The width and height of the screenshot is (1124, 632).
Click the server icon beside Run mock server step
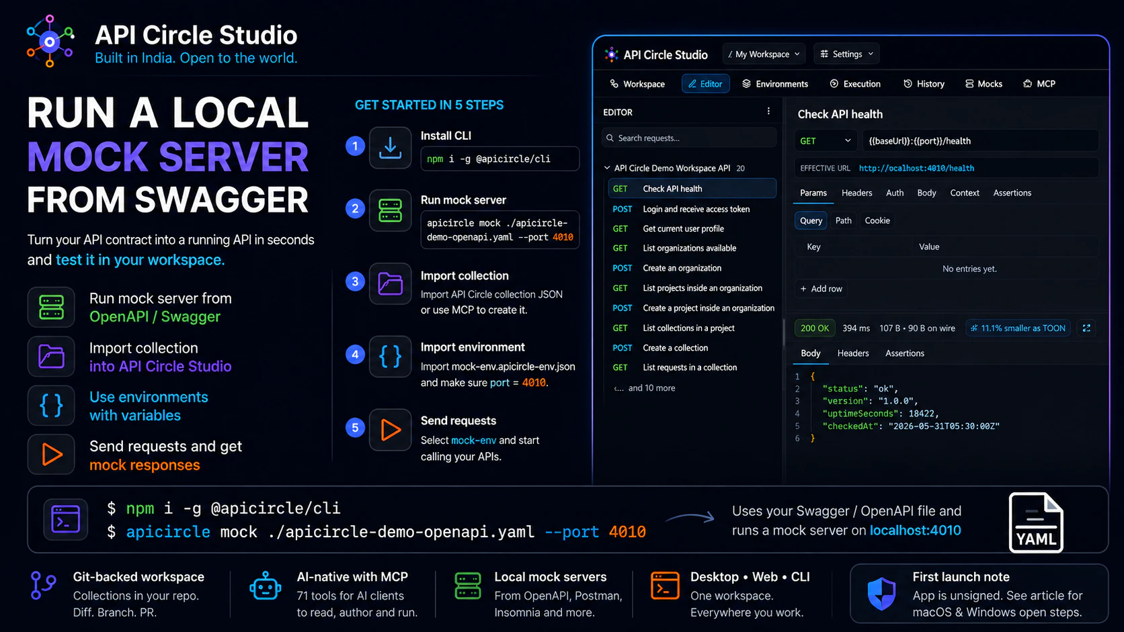pyautogui.click(x=390, y=210)
